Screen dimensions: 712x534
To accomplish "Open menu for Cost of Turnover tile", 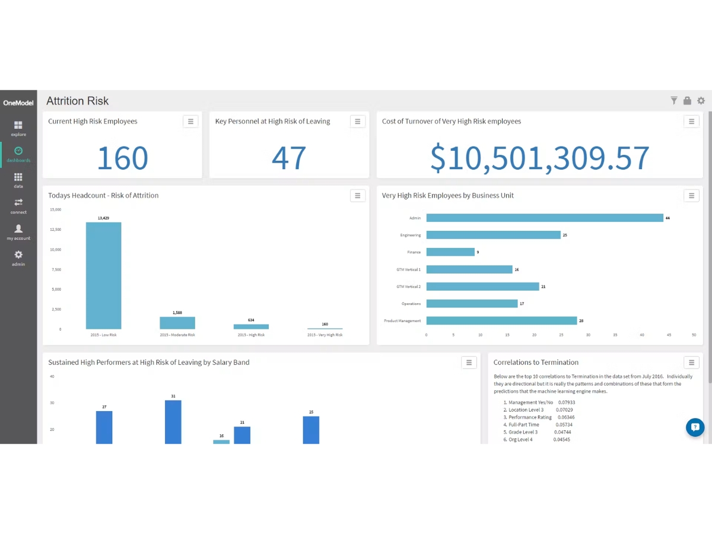I will point(691,122).
